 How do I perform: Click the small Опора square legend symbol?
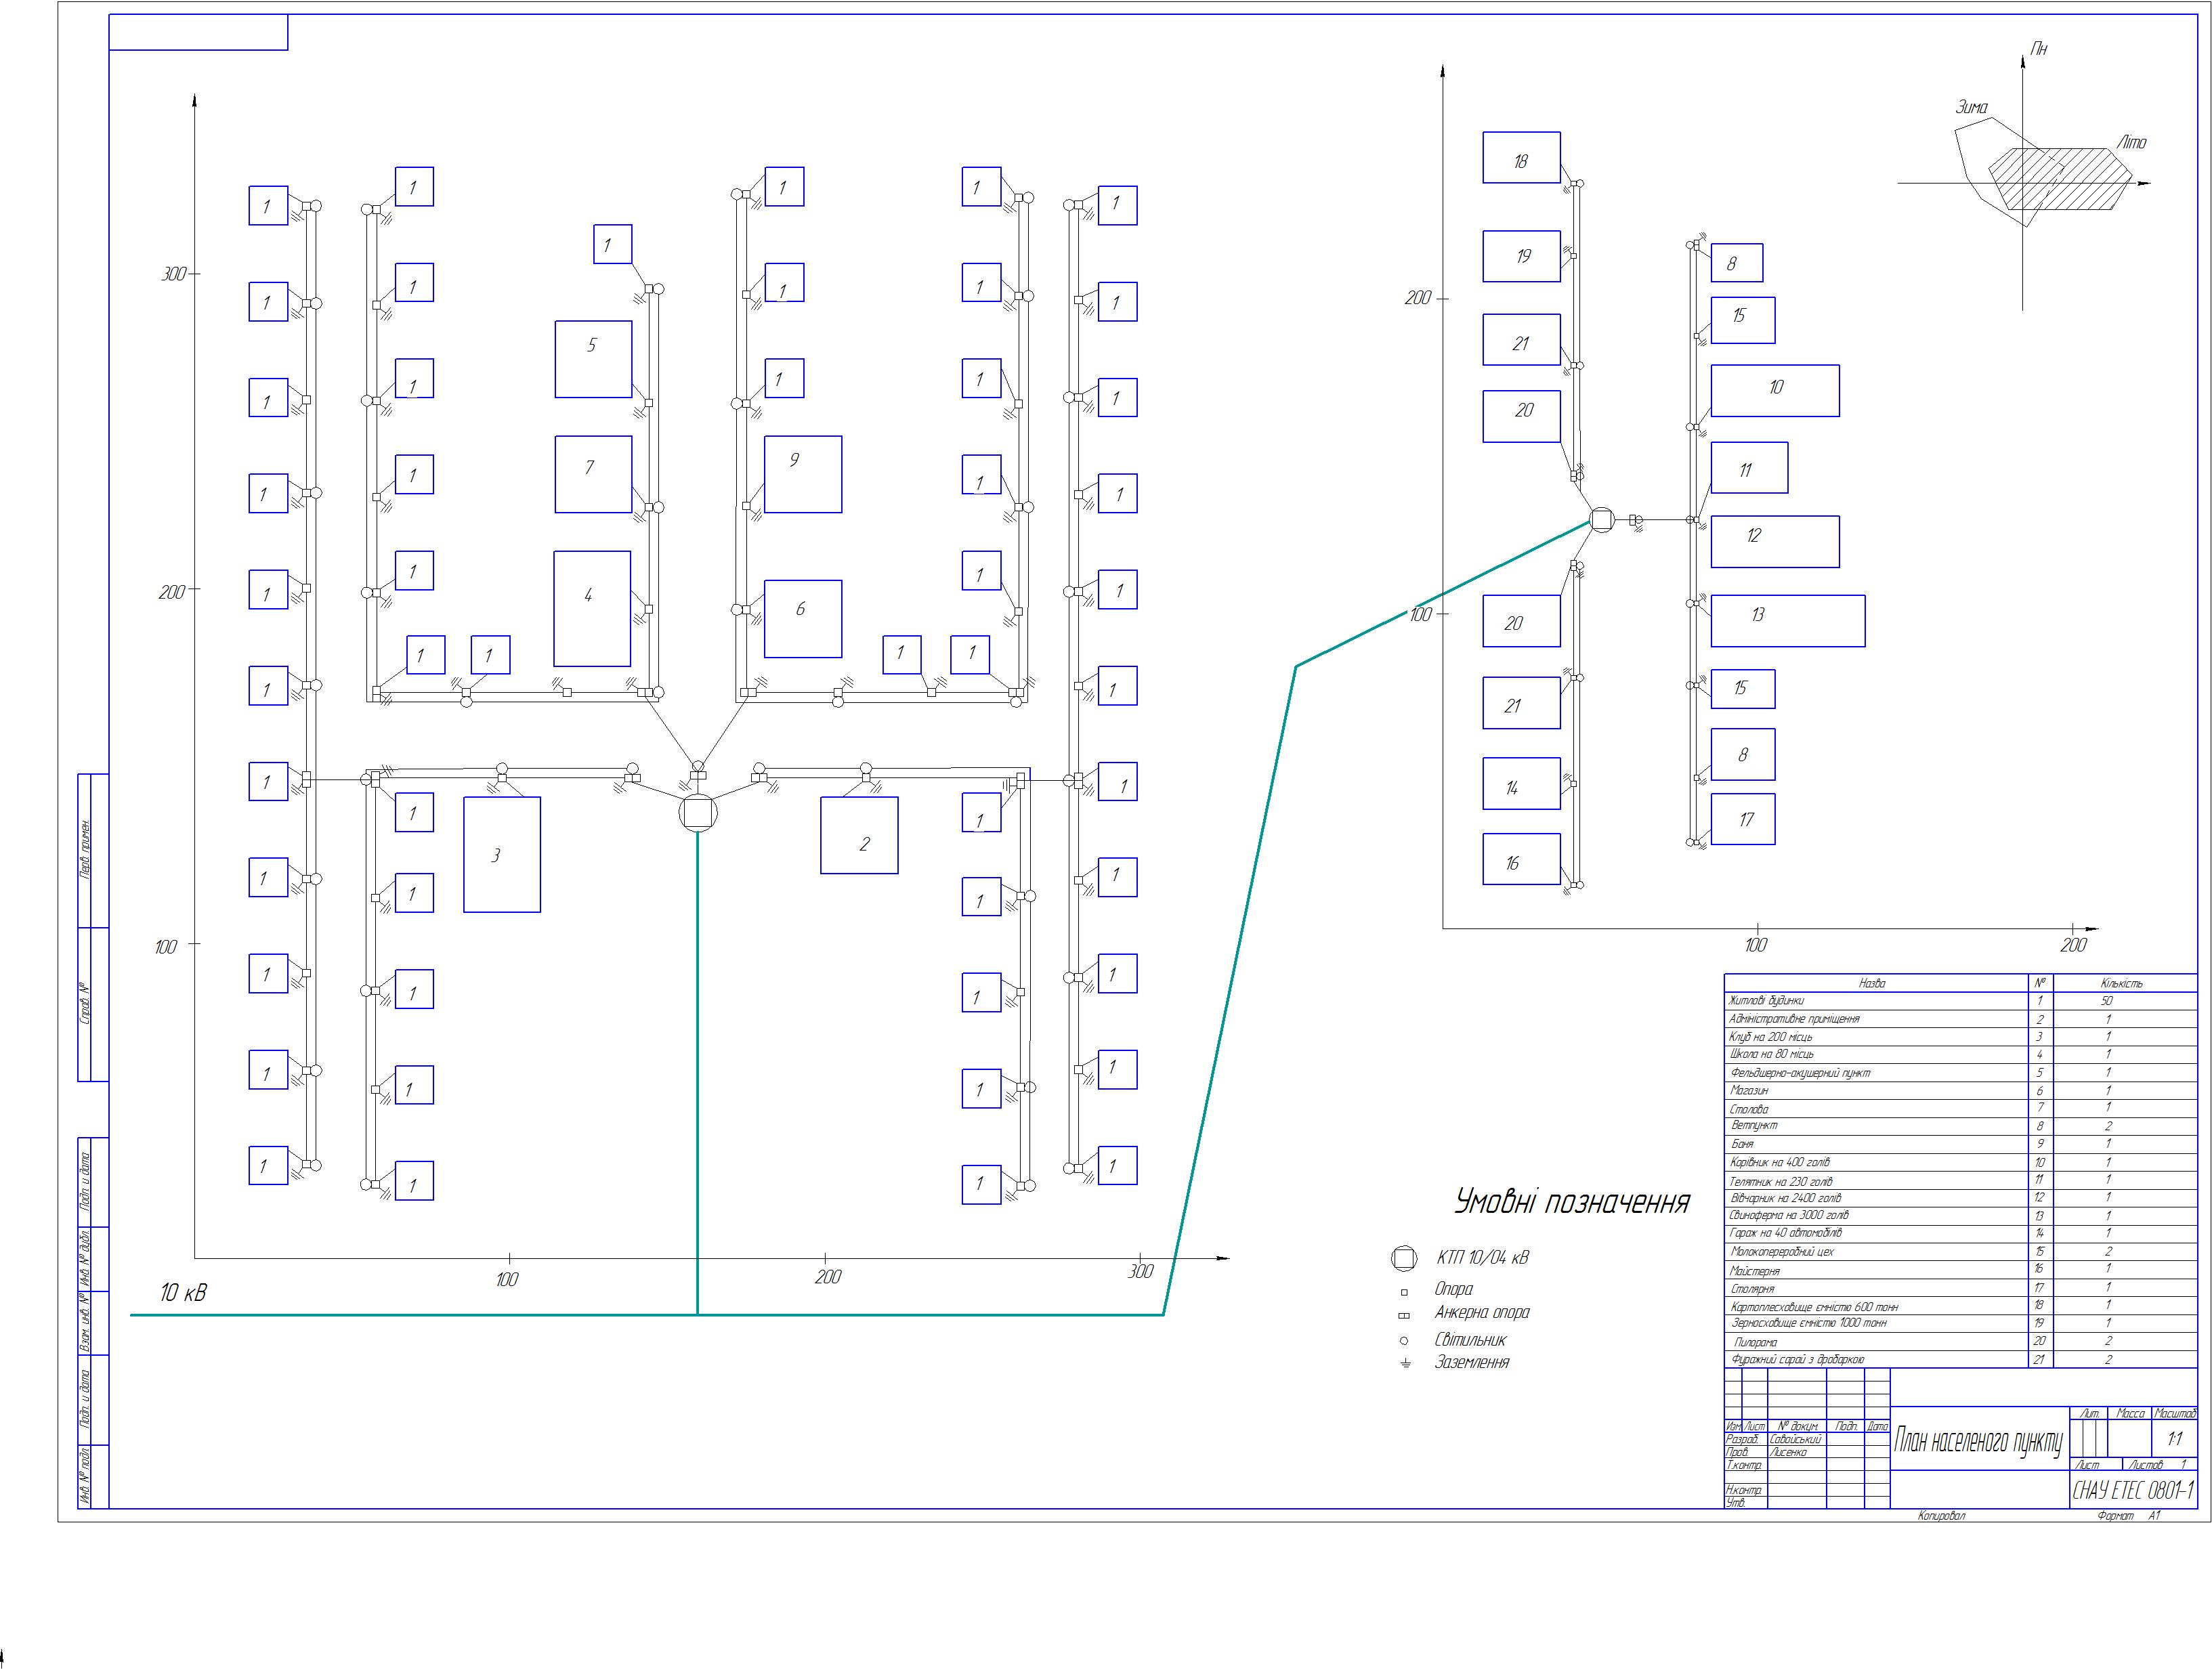[x=1404, y=1292]
